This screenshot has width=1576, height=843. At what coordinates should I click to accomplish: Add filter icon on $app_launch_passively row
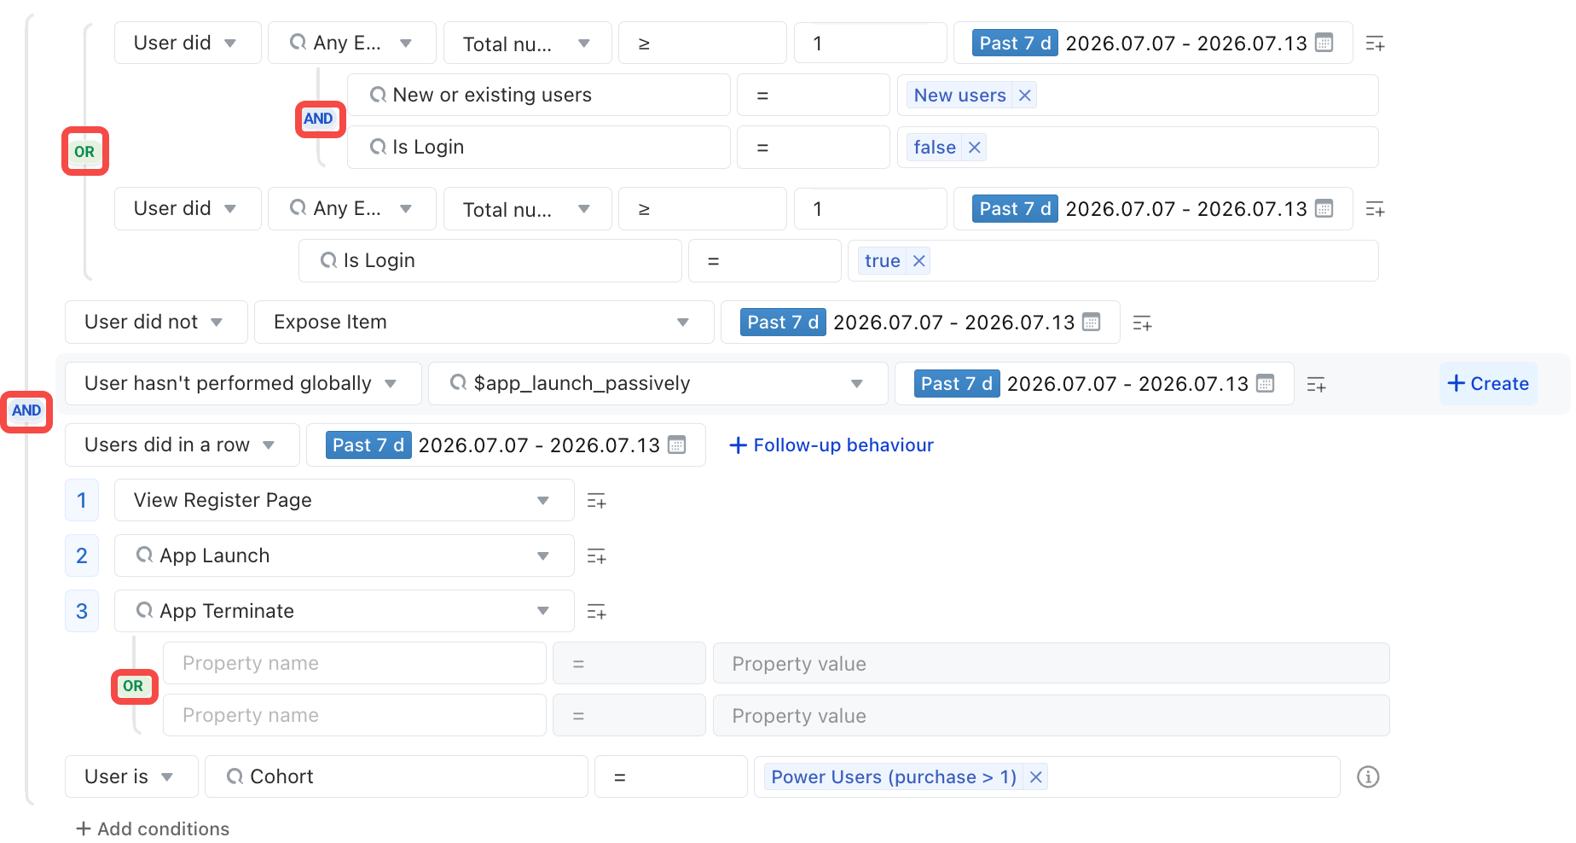tap(1316, 385)
